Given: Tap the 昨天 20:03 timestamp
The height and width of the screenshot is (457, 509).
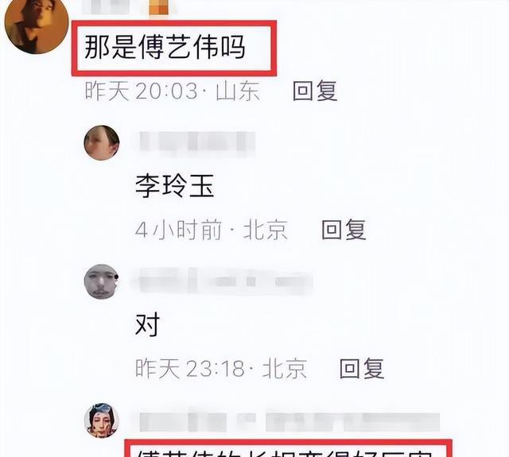Looking at the screenshot, I should pos(142,91).
